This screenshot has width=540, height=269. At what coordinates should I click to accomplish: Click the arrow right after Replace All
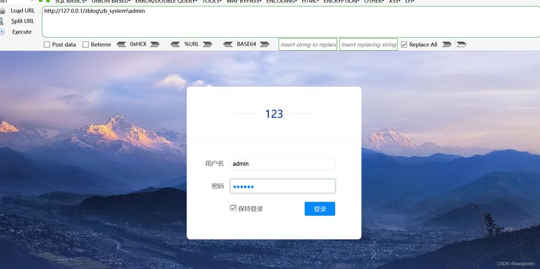pos(447,44)
